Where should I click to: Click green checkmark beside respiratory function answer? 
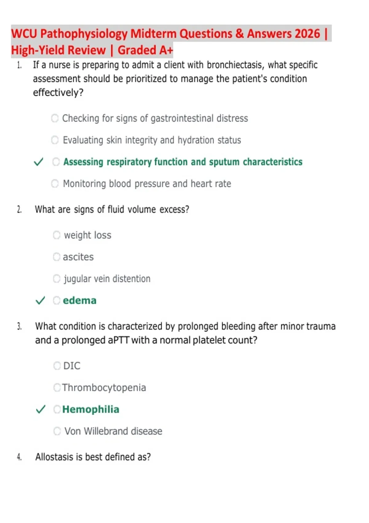38,162
